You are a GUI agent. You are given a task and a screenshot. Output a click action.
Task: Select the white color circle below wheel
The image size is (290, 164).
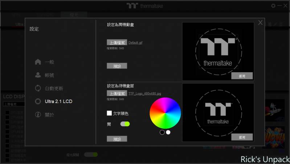click(x=168, y=132)
